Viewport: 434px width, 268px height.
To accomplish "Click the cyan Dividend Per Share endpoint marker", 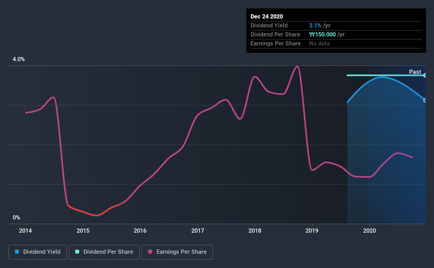I will coord(425,75).
